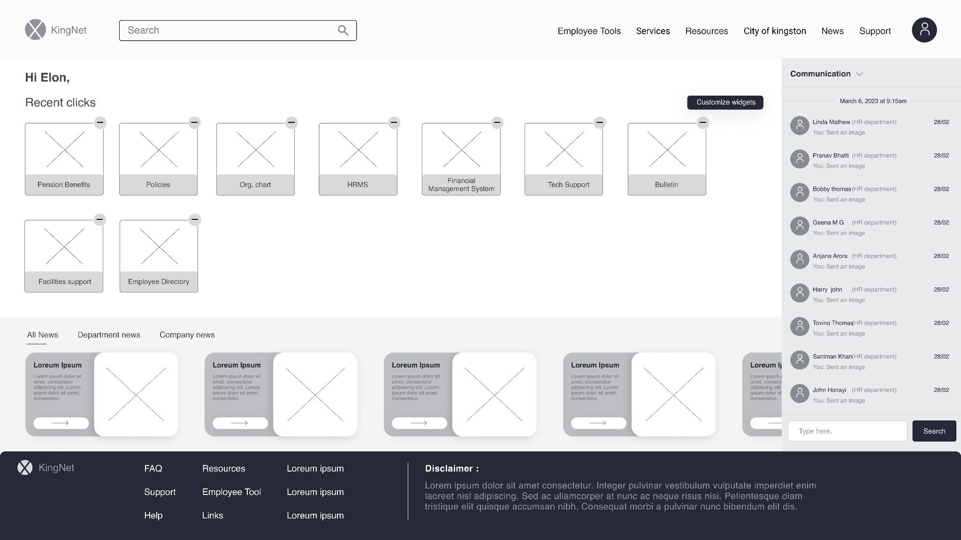Collapse the Communication panel chevron
Screen dimensions: 961x540
click(x=859, y=74)
